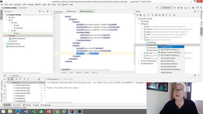Switch to RoverTest.java editor tab
This screenshot has height=114, width=203.
tap(87, 11)
